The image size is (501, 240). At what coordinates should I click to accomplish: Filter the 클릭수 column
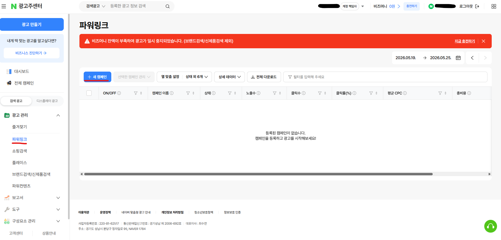(320, 93)
